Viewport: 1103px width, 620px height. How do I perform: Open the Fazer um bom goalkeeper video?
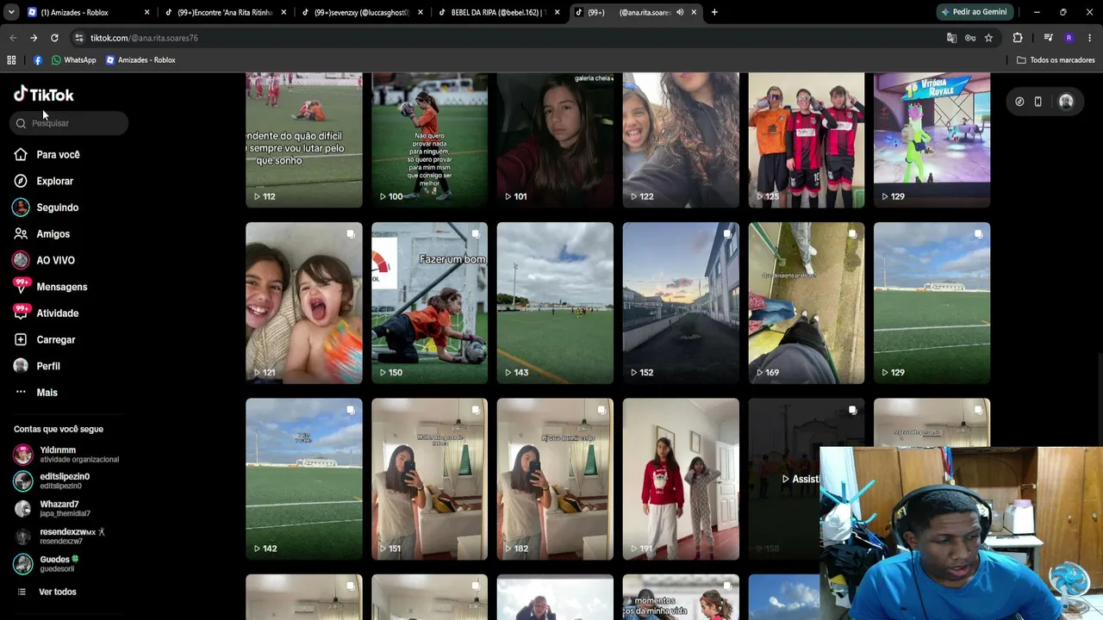coord(429,303)
